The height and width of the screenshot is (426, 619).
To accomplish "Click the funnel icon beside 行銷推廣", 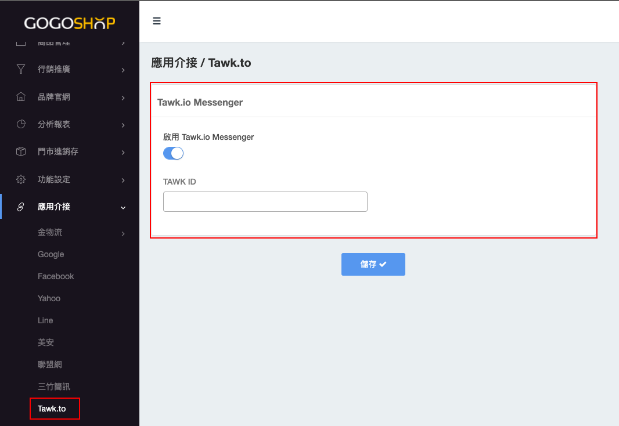I will tap(21, 70).
